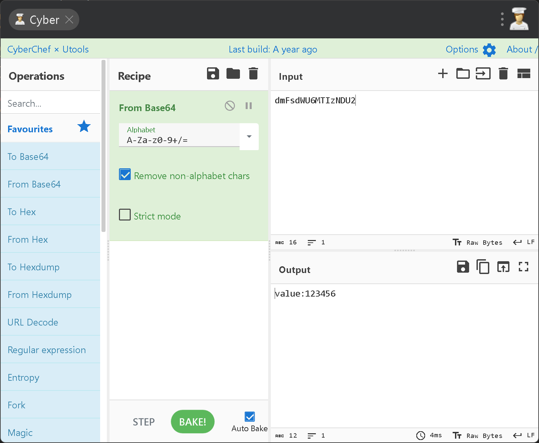Replace input with output
This screenshot has height=443, width=539.
point(503,267)
